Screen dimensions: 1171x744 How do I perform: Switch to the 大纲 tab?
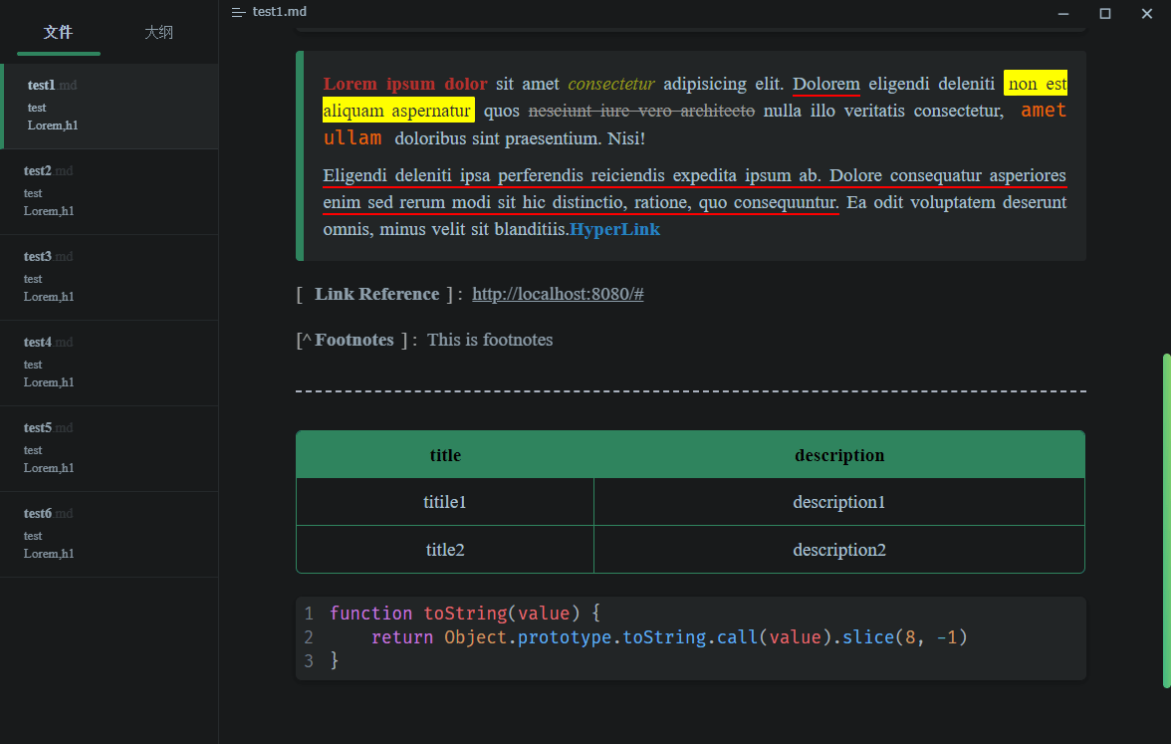[x=158, y=32]
